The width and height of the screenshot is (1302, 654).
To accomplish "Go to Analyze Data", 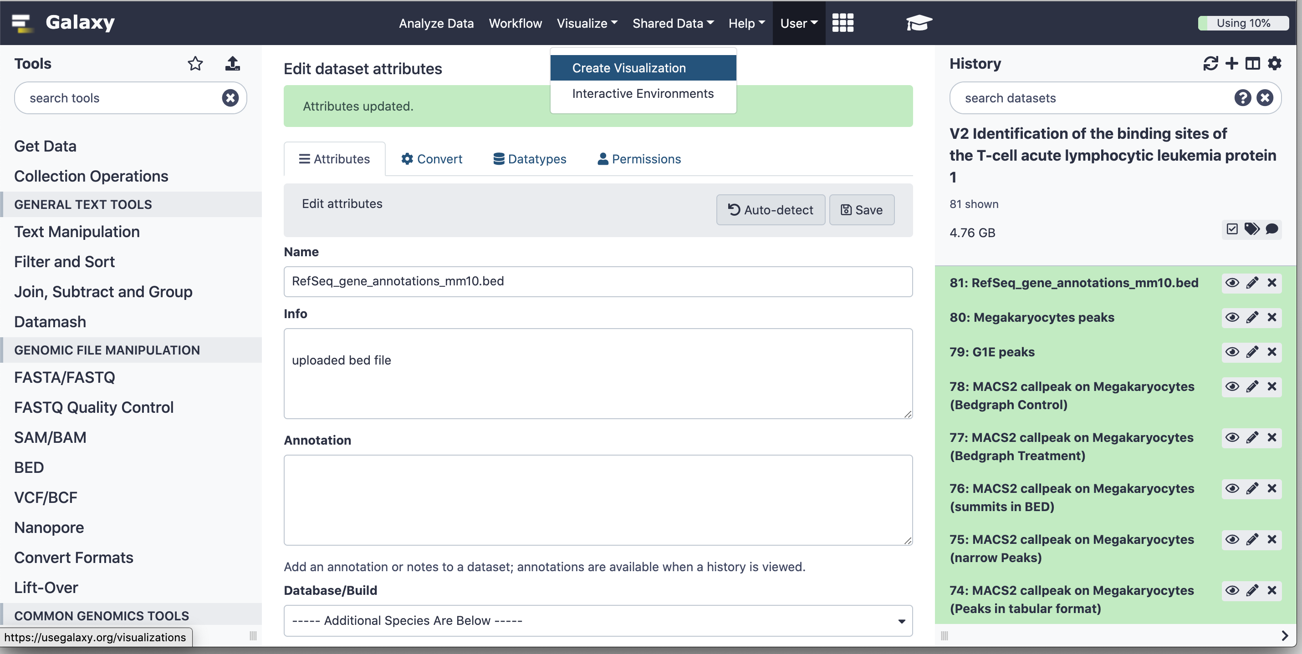I will 436,23.
